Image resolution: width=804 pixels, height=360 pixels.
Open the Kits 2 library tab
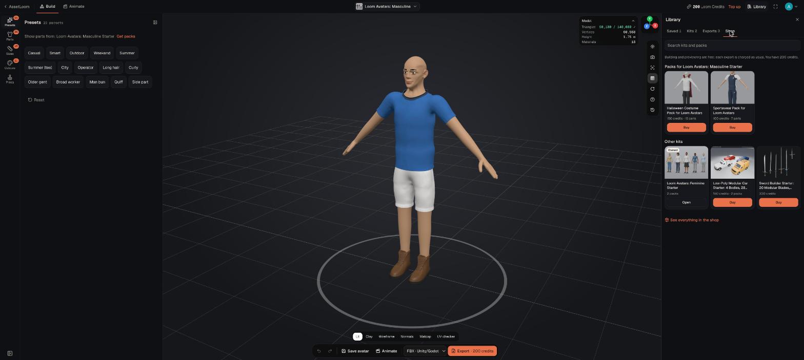(x=692, y=31)
